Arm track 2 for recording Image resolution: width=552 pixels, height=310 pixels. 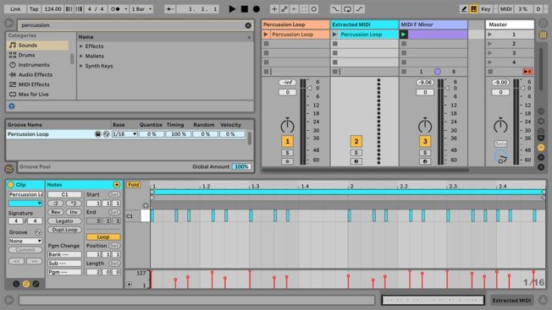point(356,161)
